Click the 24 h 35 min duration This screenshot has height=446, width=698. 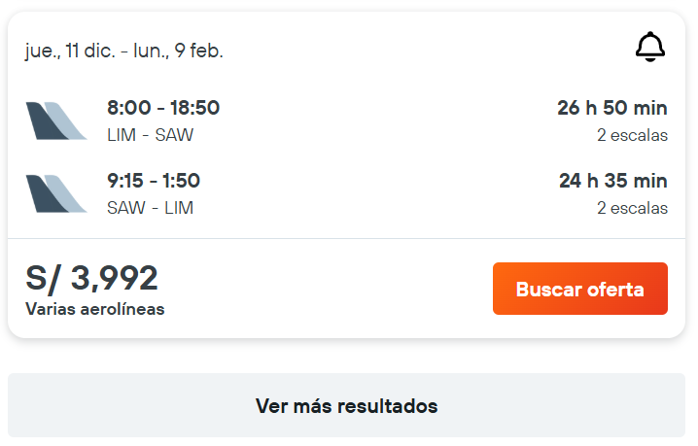point(611,181)
